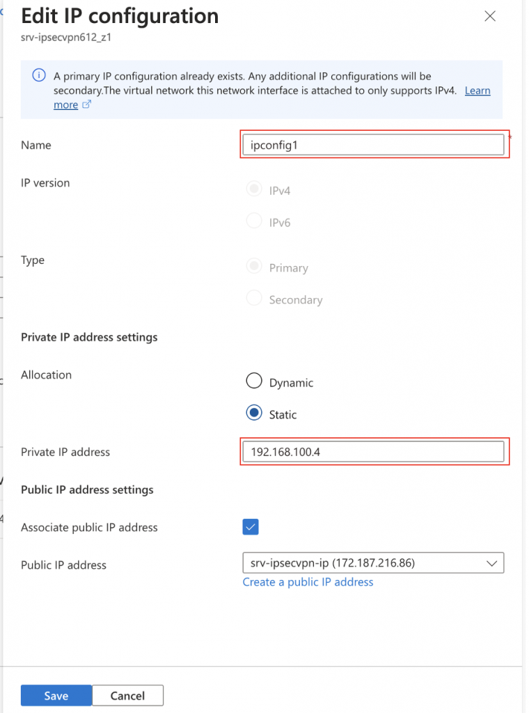Click the Private IP address settings heading
Image resolution: width=529 pixels, height=713 pixels.
tap(89, 338)
